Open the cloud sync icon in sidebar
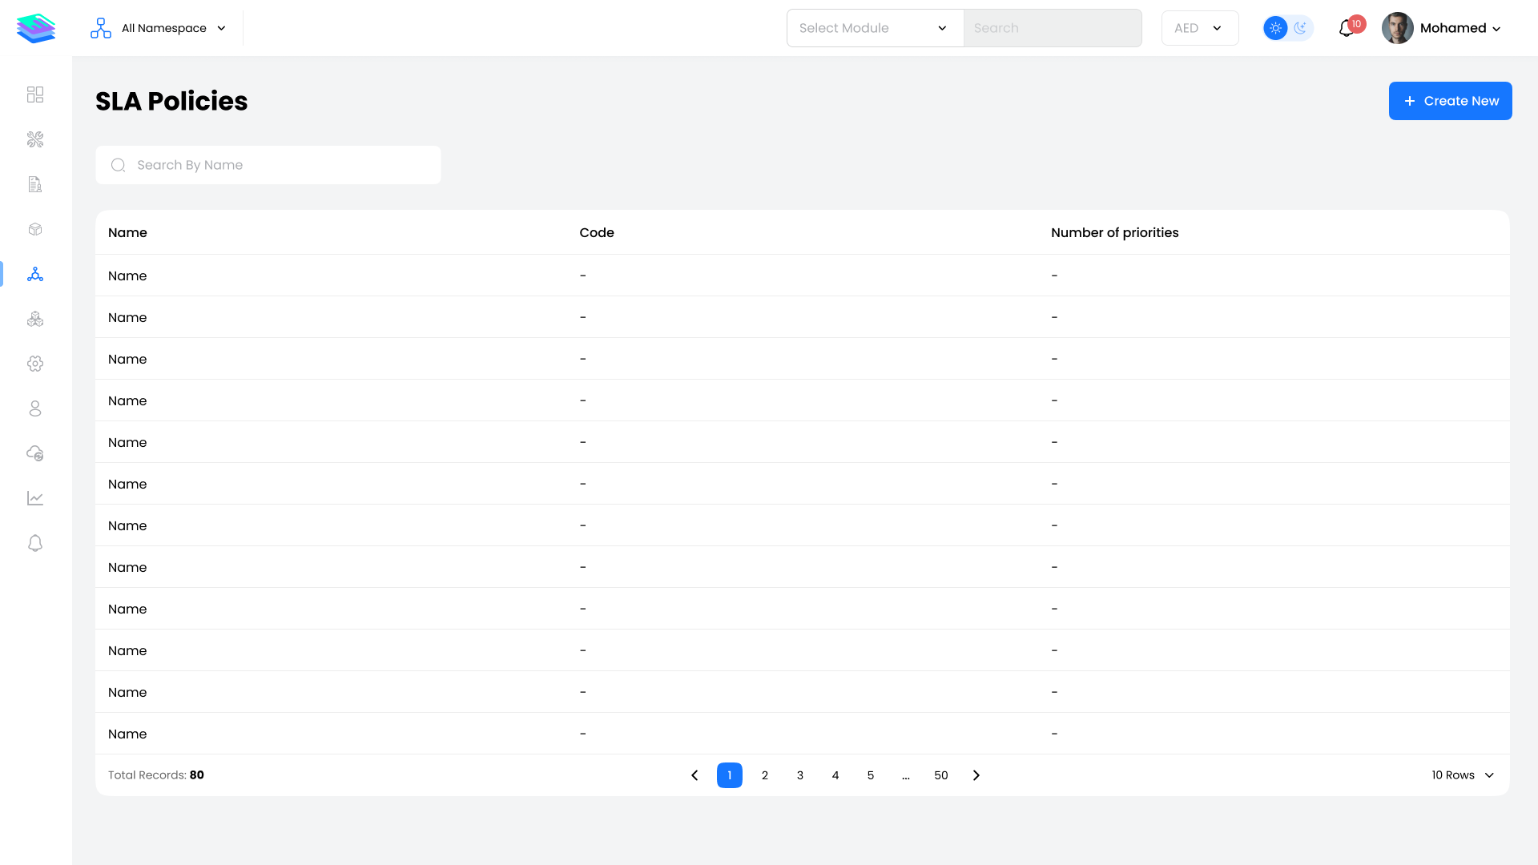The height and width of the screenshot is (865, 1538). [x=35, y=453]
